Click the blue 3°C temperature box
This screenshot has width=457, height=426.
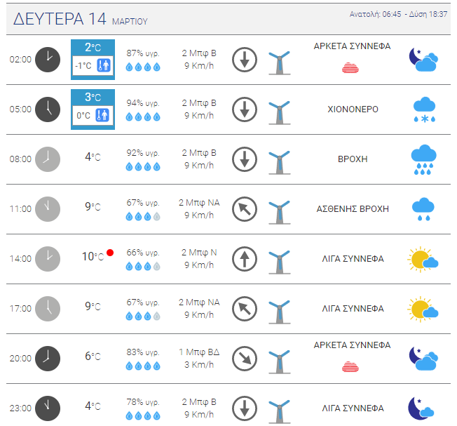click(93, 97)
